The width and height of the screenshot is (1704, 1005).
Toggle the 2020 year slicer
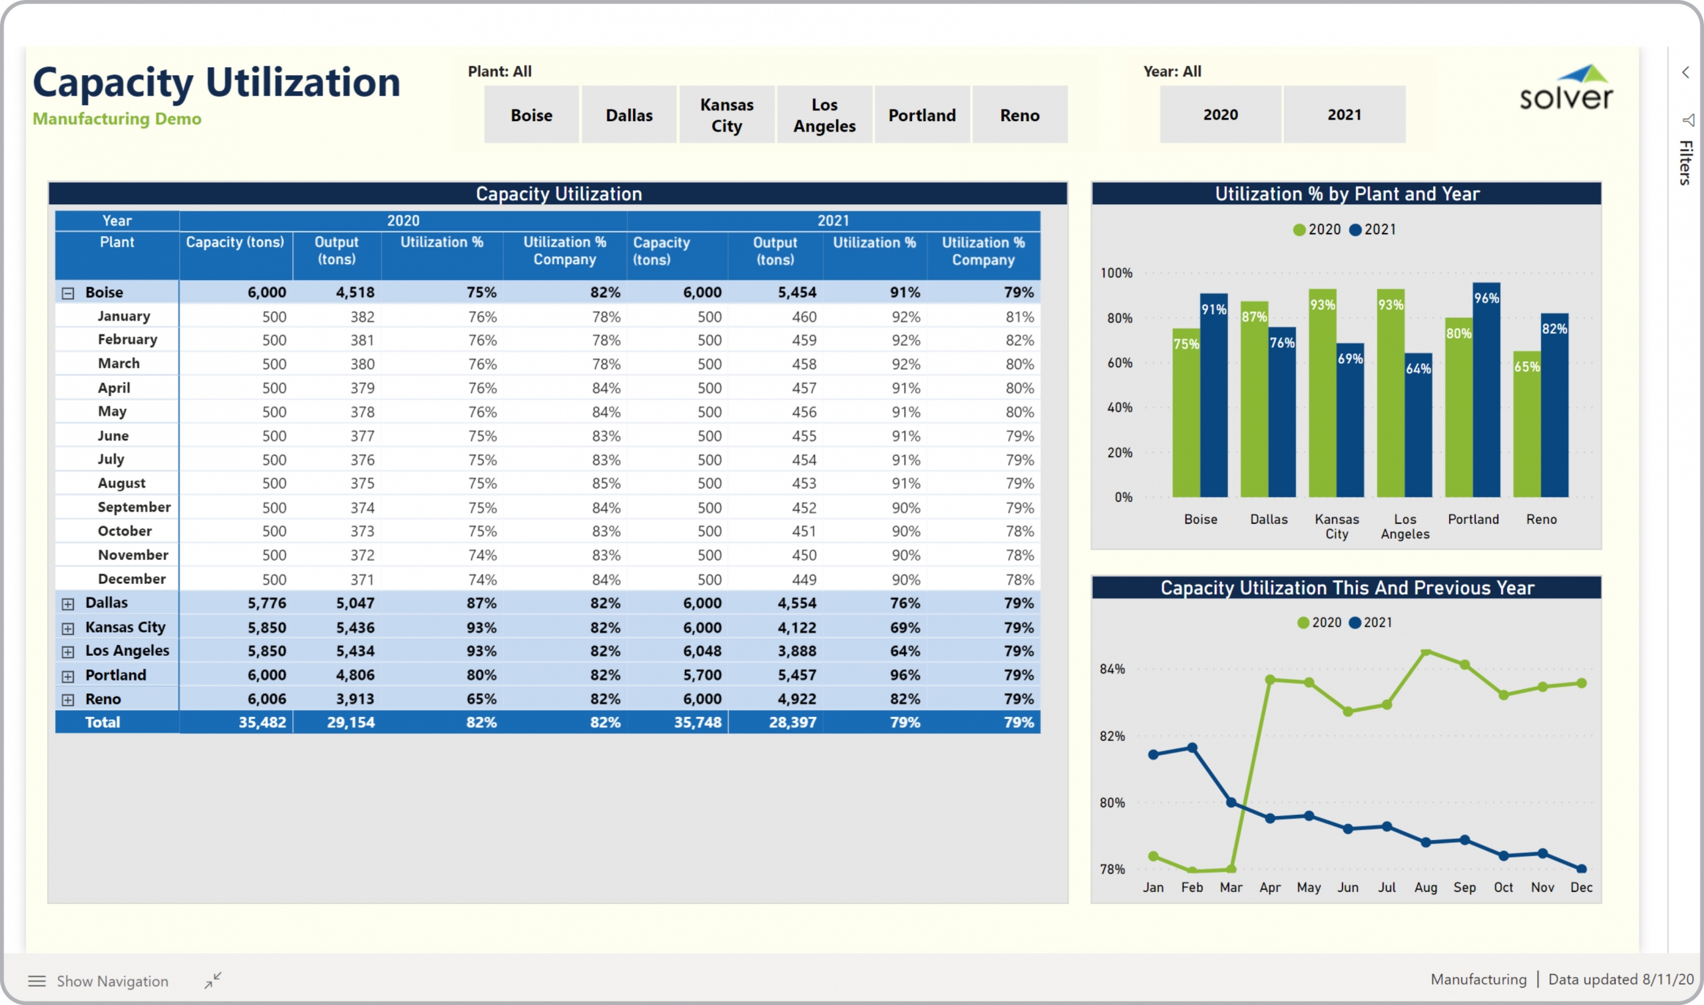(1220, 114)
